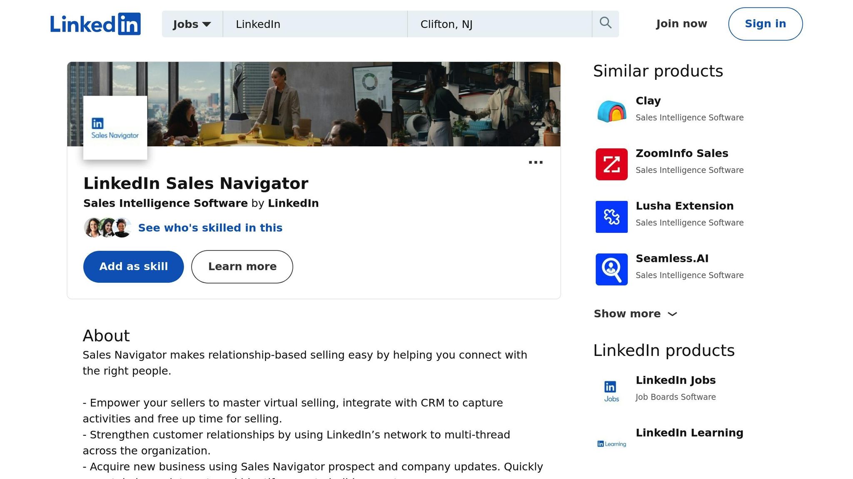Select the Join now link
Screen dimensions: 853x479
pyautogui.click(x=681, y=24)
